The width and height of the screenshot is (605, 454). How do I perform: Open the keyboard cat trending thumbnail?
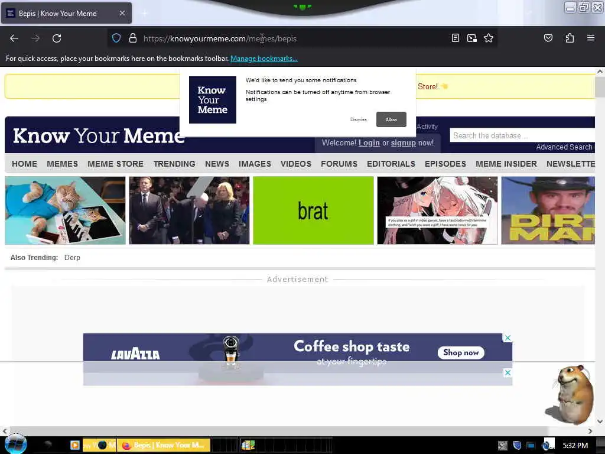coord(65,210)
